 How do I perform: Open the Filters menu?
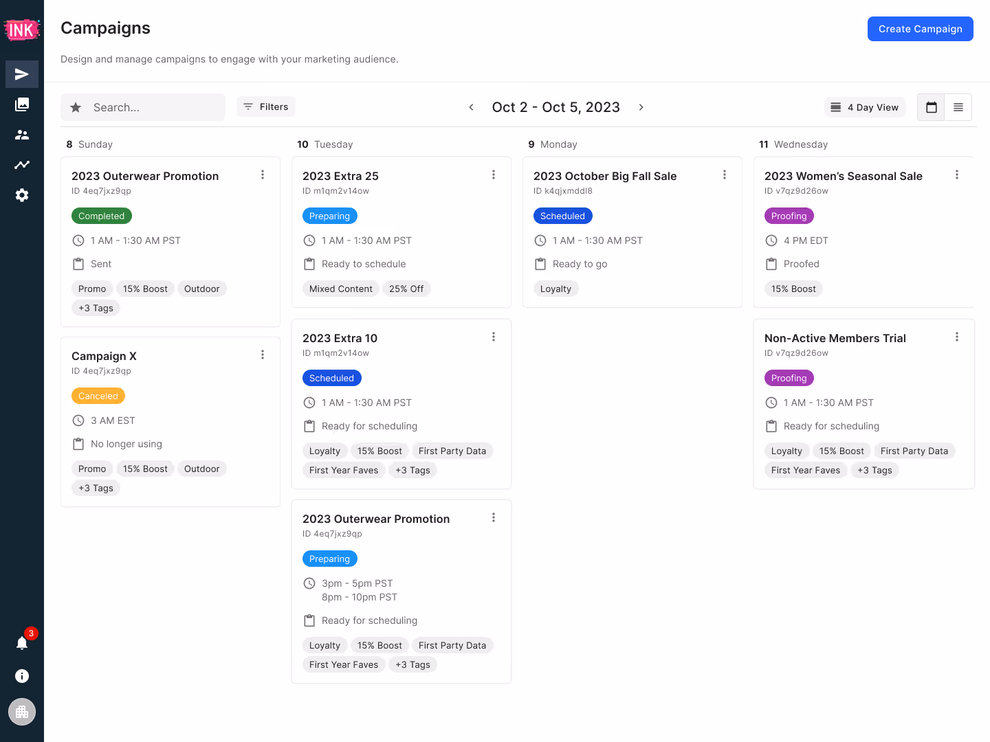pyautogui.click(x=266, y=106)
